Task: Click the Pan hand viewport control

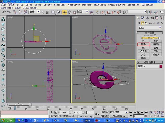Action: point(155,116)
